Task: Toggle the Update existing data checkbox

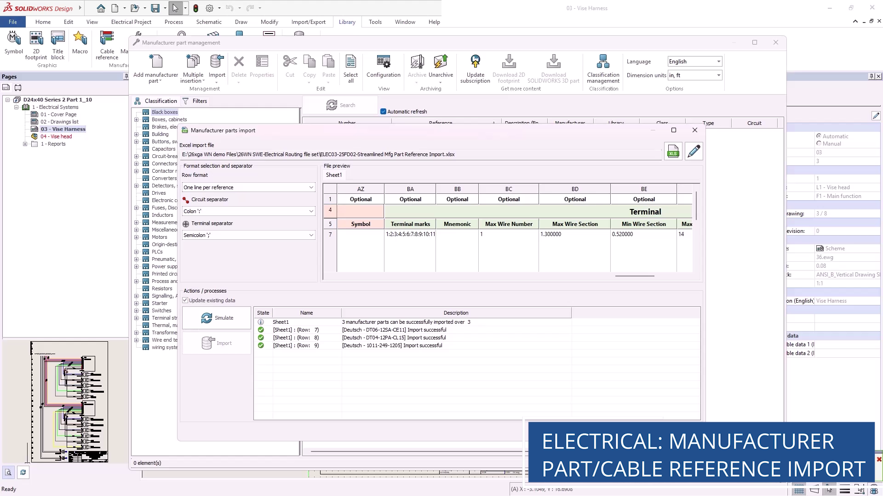Action: click(185, 300)
